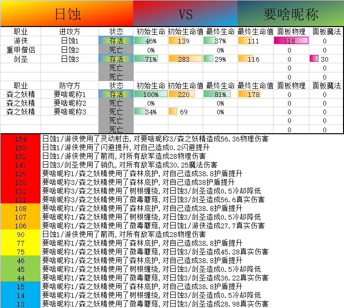Select the 178 final HP value bar
The image size is (344, 308).
(254, 95)
